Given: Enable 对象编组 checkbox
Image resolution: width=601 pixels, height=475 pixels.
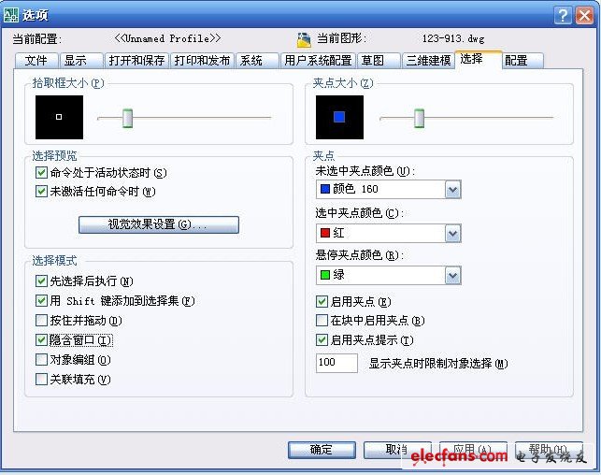Looking at the screenshot, I should (41, 360).
